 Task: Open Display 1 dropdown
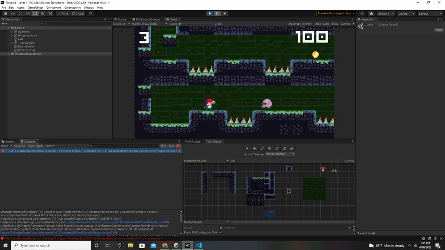point(122,24)
